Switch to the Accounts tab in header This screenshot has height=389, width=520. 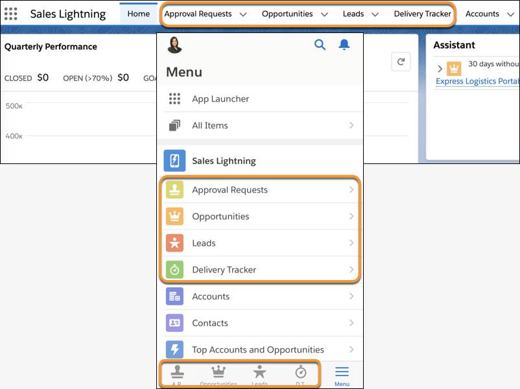[482, 14]
